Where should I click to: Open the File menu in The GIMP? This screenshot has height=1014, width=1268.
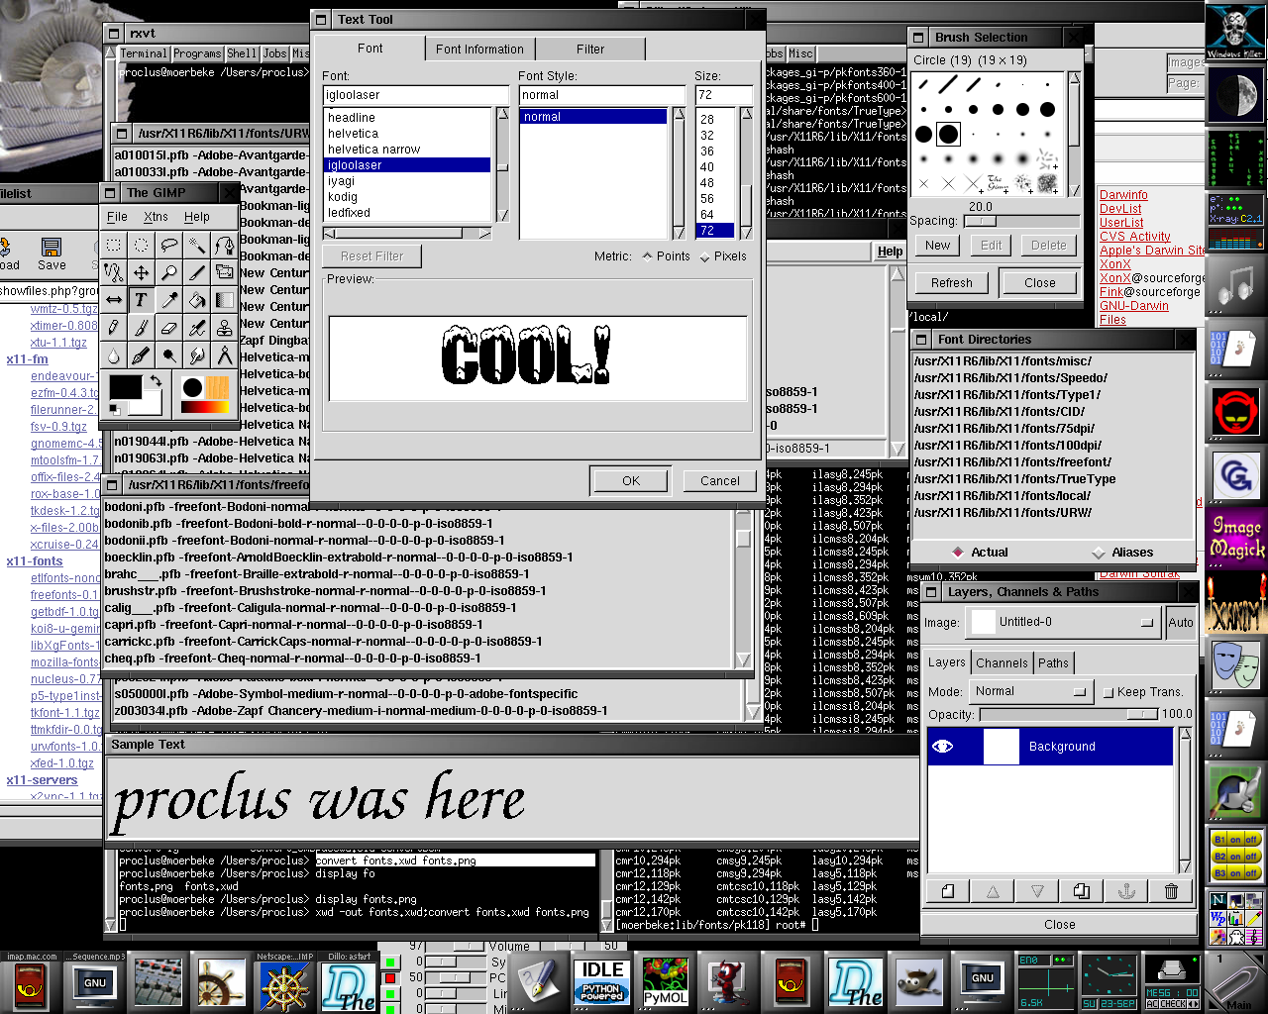[x=117, y=217]
